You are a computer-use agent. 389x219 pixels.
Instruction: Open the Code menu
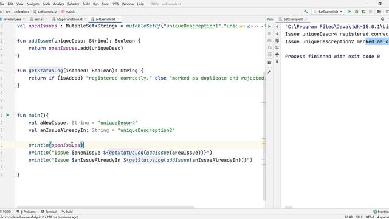pos(46,4)
